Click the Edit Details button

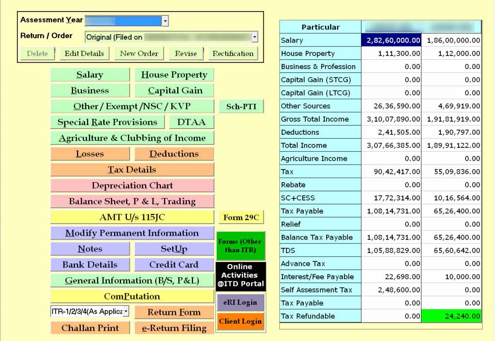[x=84, y=54]
